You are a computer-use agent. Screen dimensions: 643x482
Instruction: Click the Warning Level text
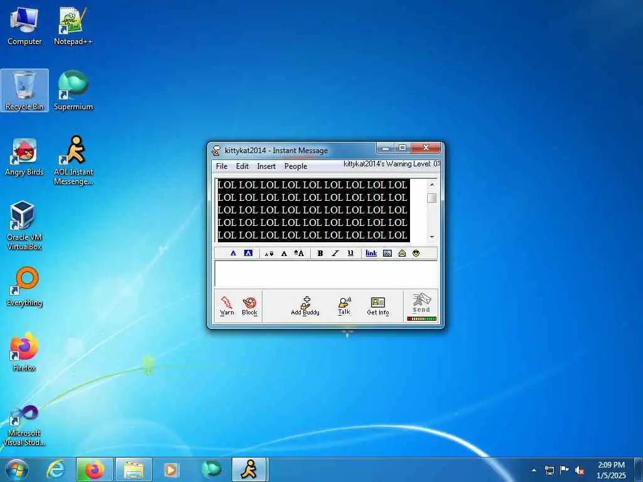pos(392,164)
